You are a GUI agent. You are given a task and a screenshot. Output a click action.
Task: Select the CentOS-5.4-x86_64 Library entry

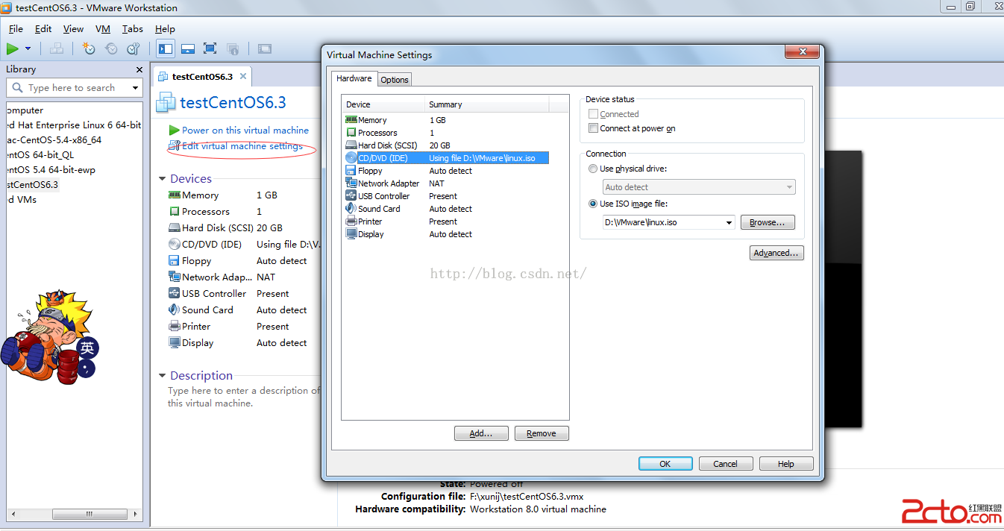click(54, 140)
